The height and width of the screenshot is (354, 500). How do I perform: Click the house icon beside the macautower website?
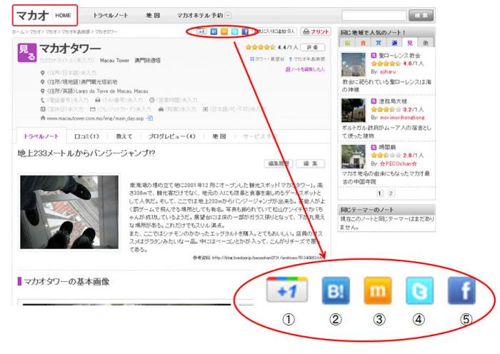(43, 118)
